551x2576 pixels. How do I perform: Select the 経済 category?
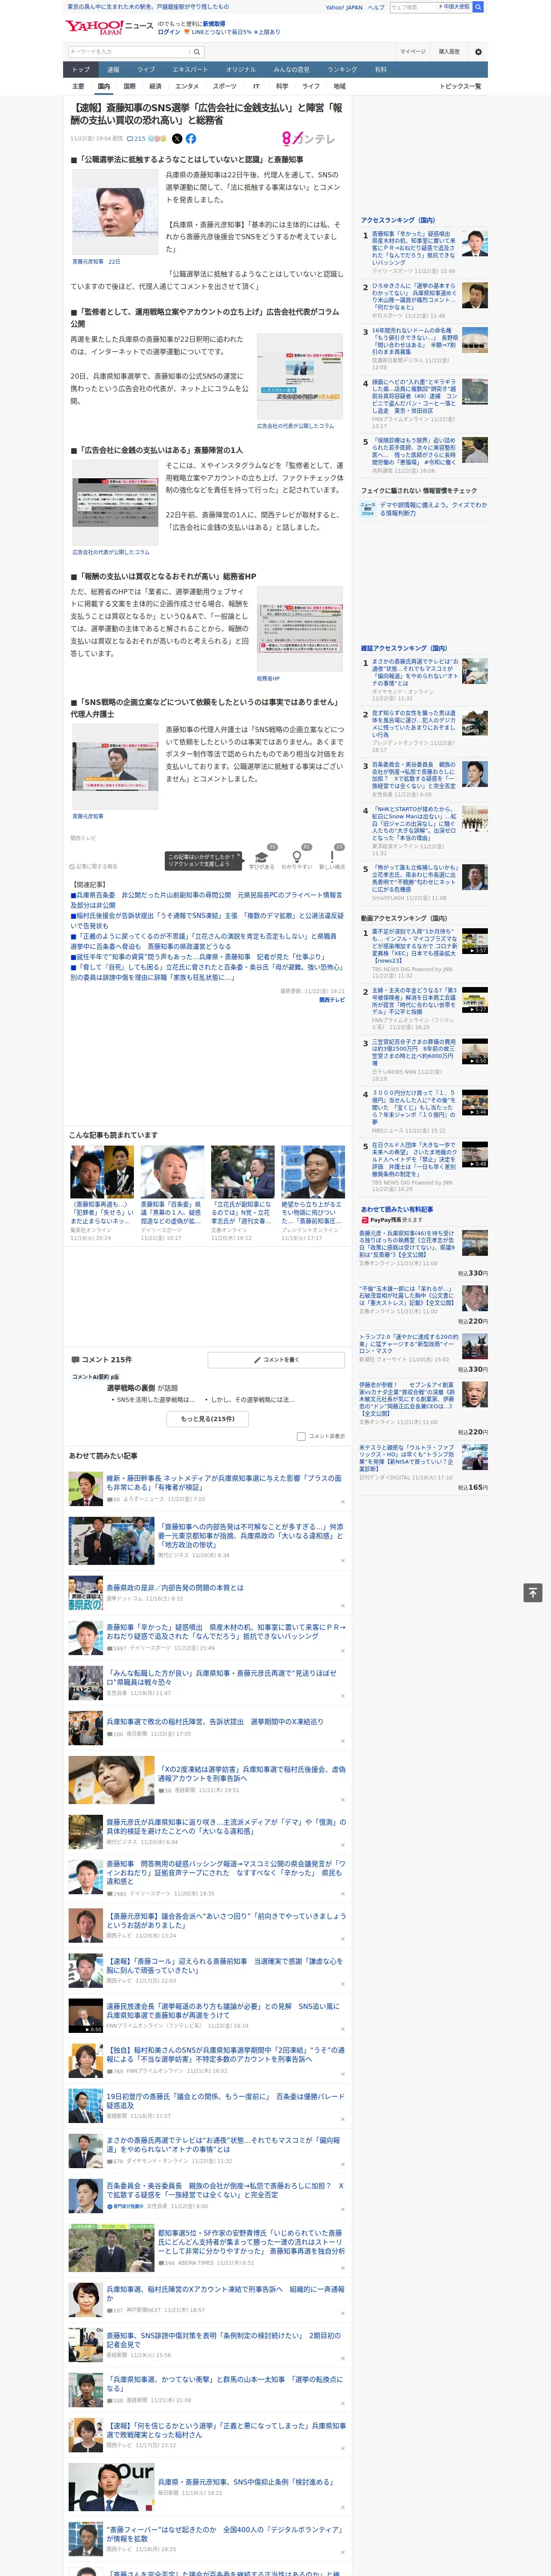pos(155,86)
